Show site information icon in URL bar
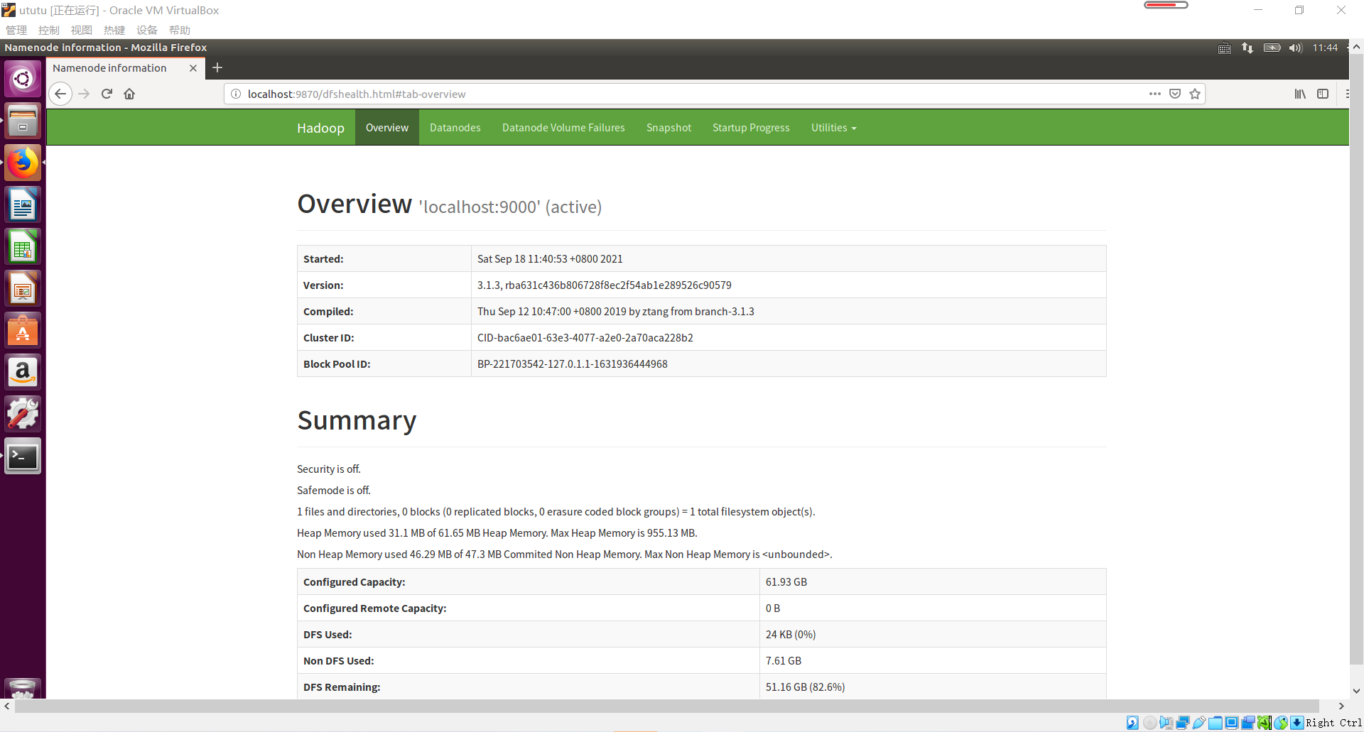 (x=236, y=94)
